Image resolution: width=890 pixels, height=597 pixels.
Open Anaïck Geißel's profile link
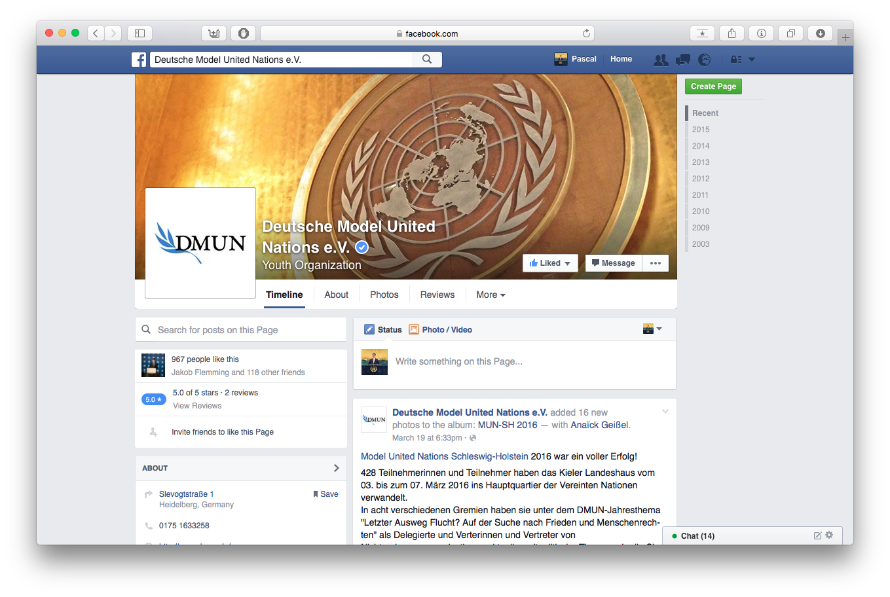pyautogui.click(x=600, y=425)
